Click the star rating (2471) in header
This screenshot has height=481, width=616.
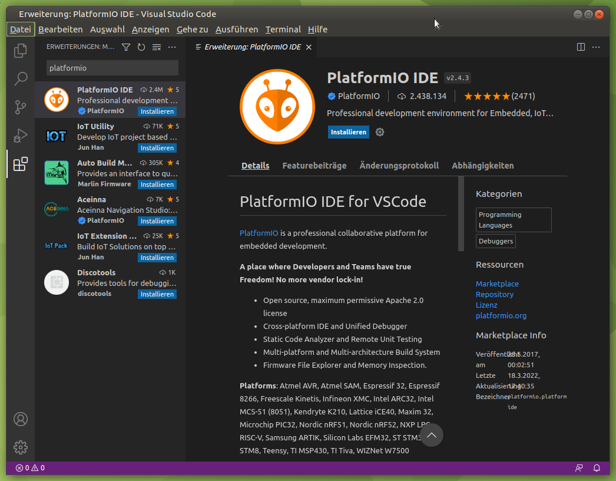[x=499, y=96]
